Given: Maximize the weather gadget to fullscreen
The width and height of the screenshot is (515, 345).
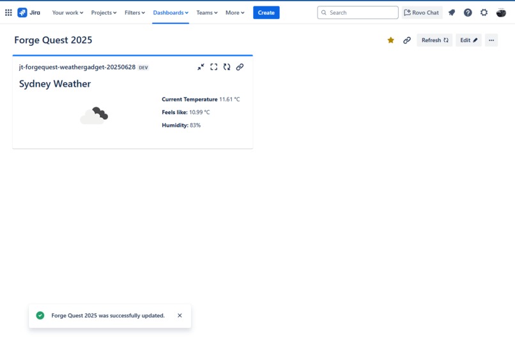Looking at the screenshot, I should coord(214,67).
